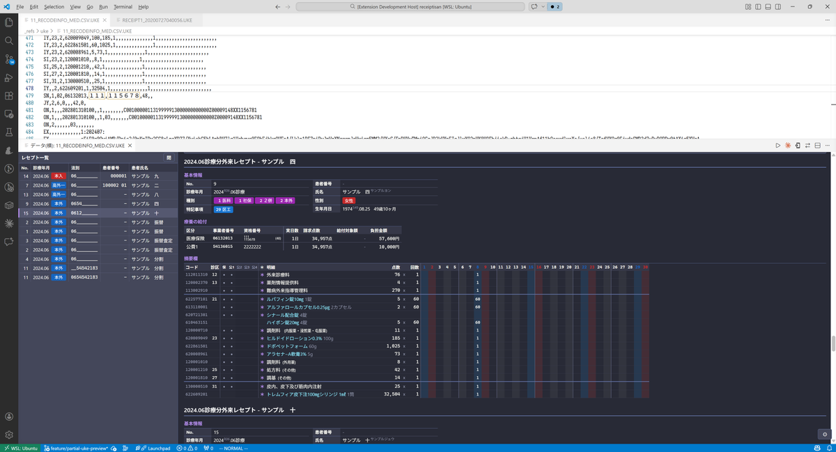
Task: Click ルパフィン錠10mg medication row
Action: (x=417, y=299)
